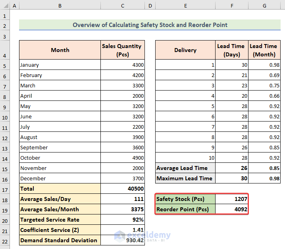
Task: Select the 'Demand Standard Deviation' label cell
Action: [60, 240]
